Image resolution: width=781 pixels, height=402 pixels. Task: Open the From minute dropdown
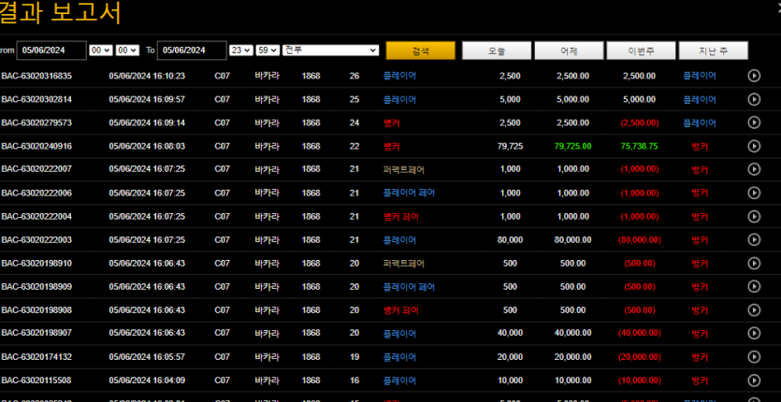point(127,50)
